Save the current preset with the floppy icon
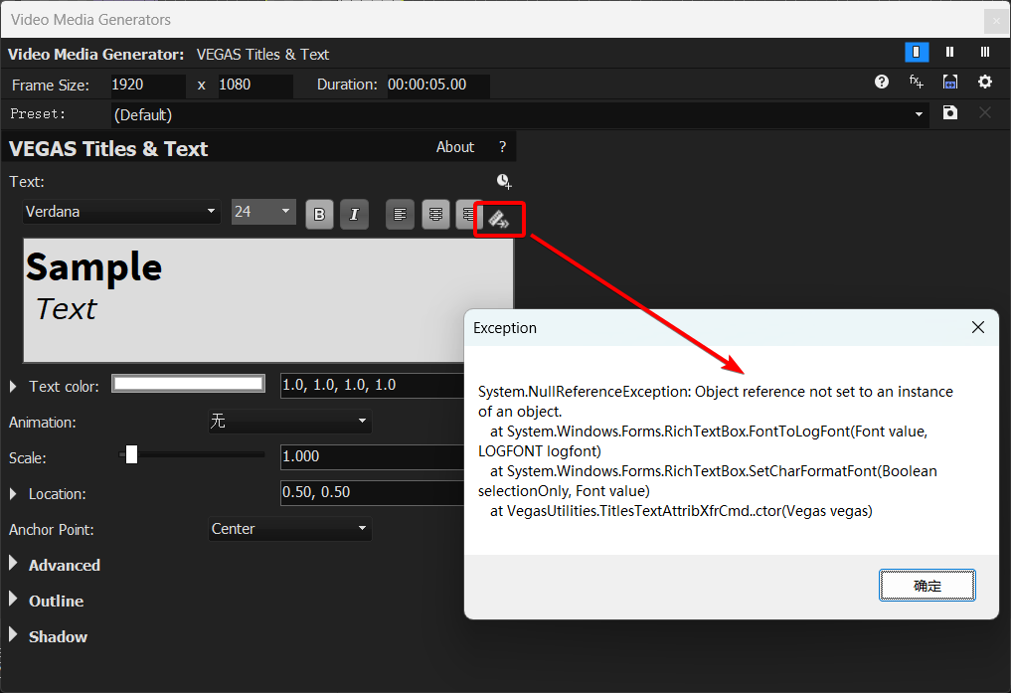 (949, 112)
